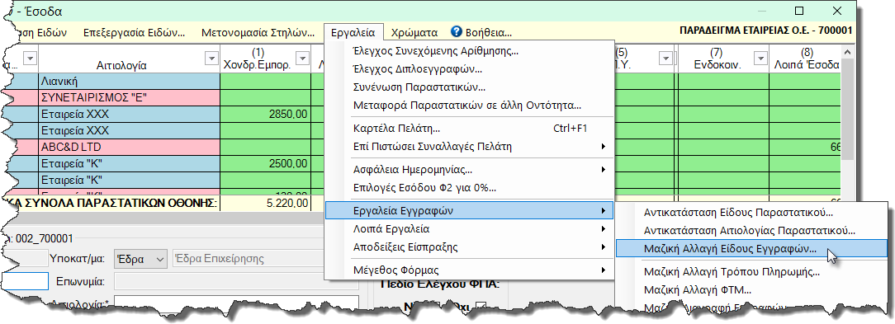Choose Μαζική Αλλαγή Τρόπου Πληρωμής
The height and width of the screenshot is (324, 895).
click(x=752, y=271)
